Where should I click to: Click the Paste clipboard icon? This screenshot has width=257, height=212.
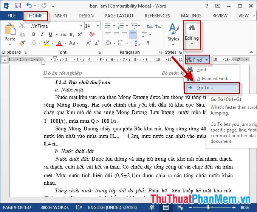10,29
